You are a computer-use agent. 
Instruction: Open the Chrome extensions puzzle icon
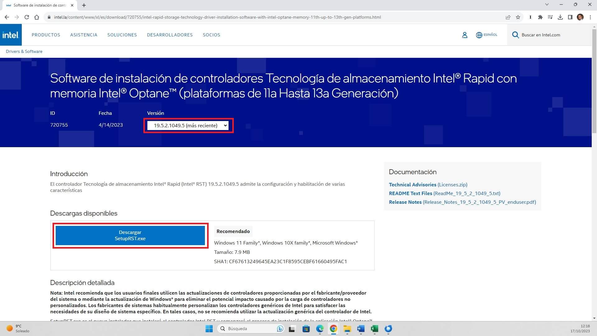point(540,17)
